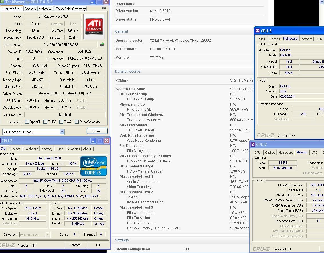The height and width of the screenshot is (253, 324).
Task: Click Mainboard tab in CPU-Z Memory window
Action: click(x=286, y=153)
